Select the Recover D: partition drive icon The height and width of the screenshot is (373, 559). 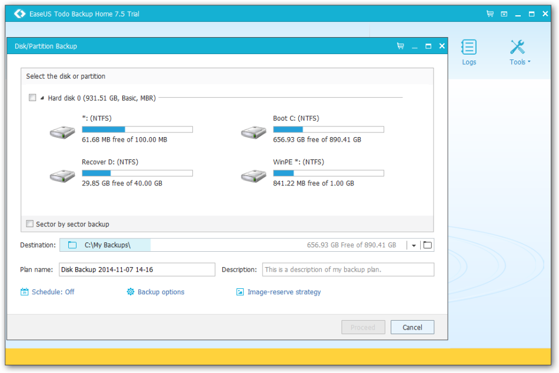pyautogui.click(x=62, y=176)
